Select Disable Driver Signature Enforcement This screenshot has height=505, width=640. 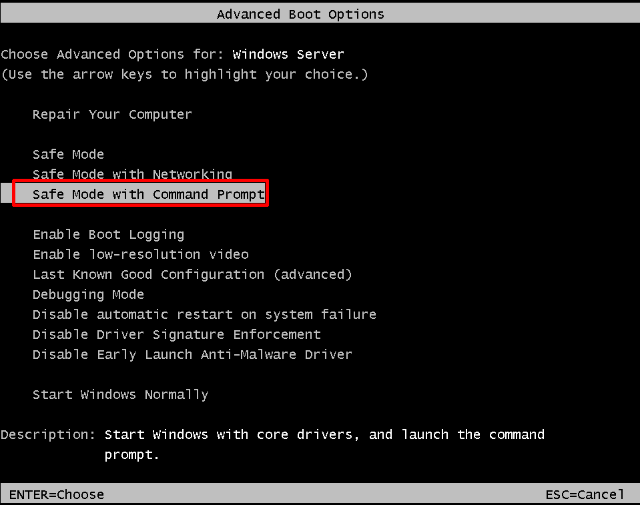click(x=176, y=334)
